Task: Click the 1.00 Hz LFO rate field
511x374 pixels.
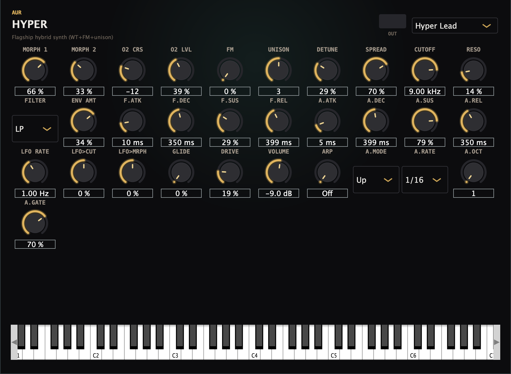Action: pos(35,193)
